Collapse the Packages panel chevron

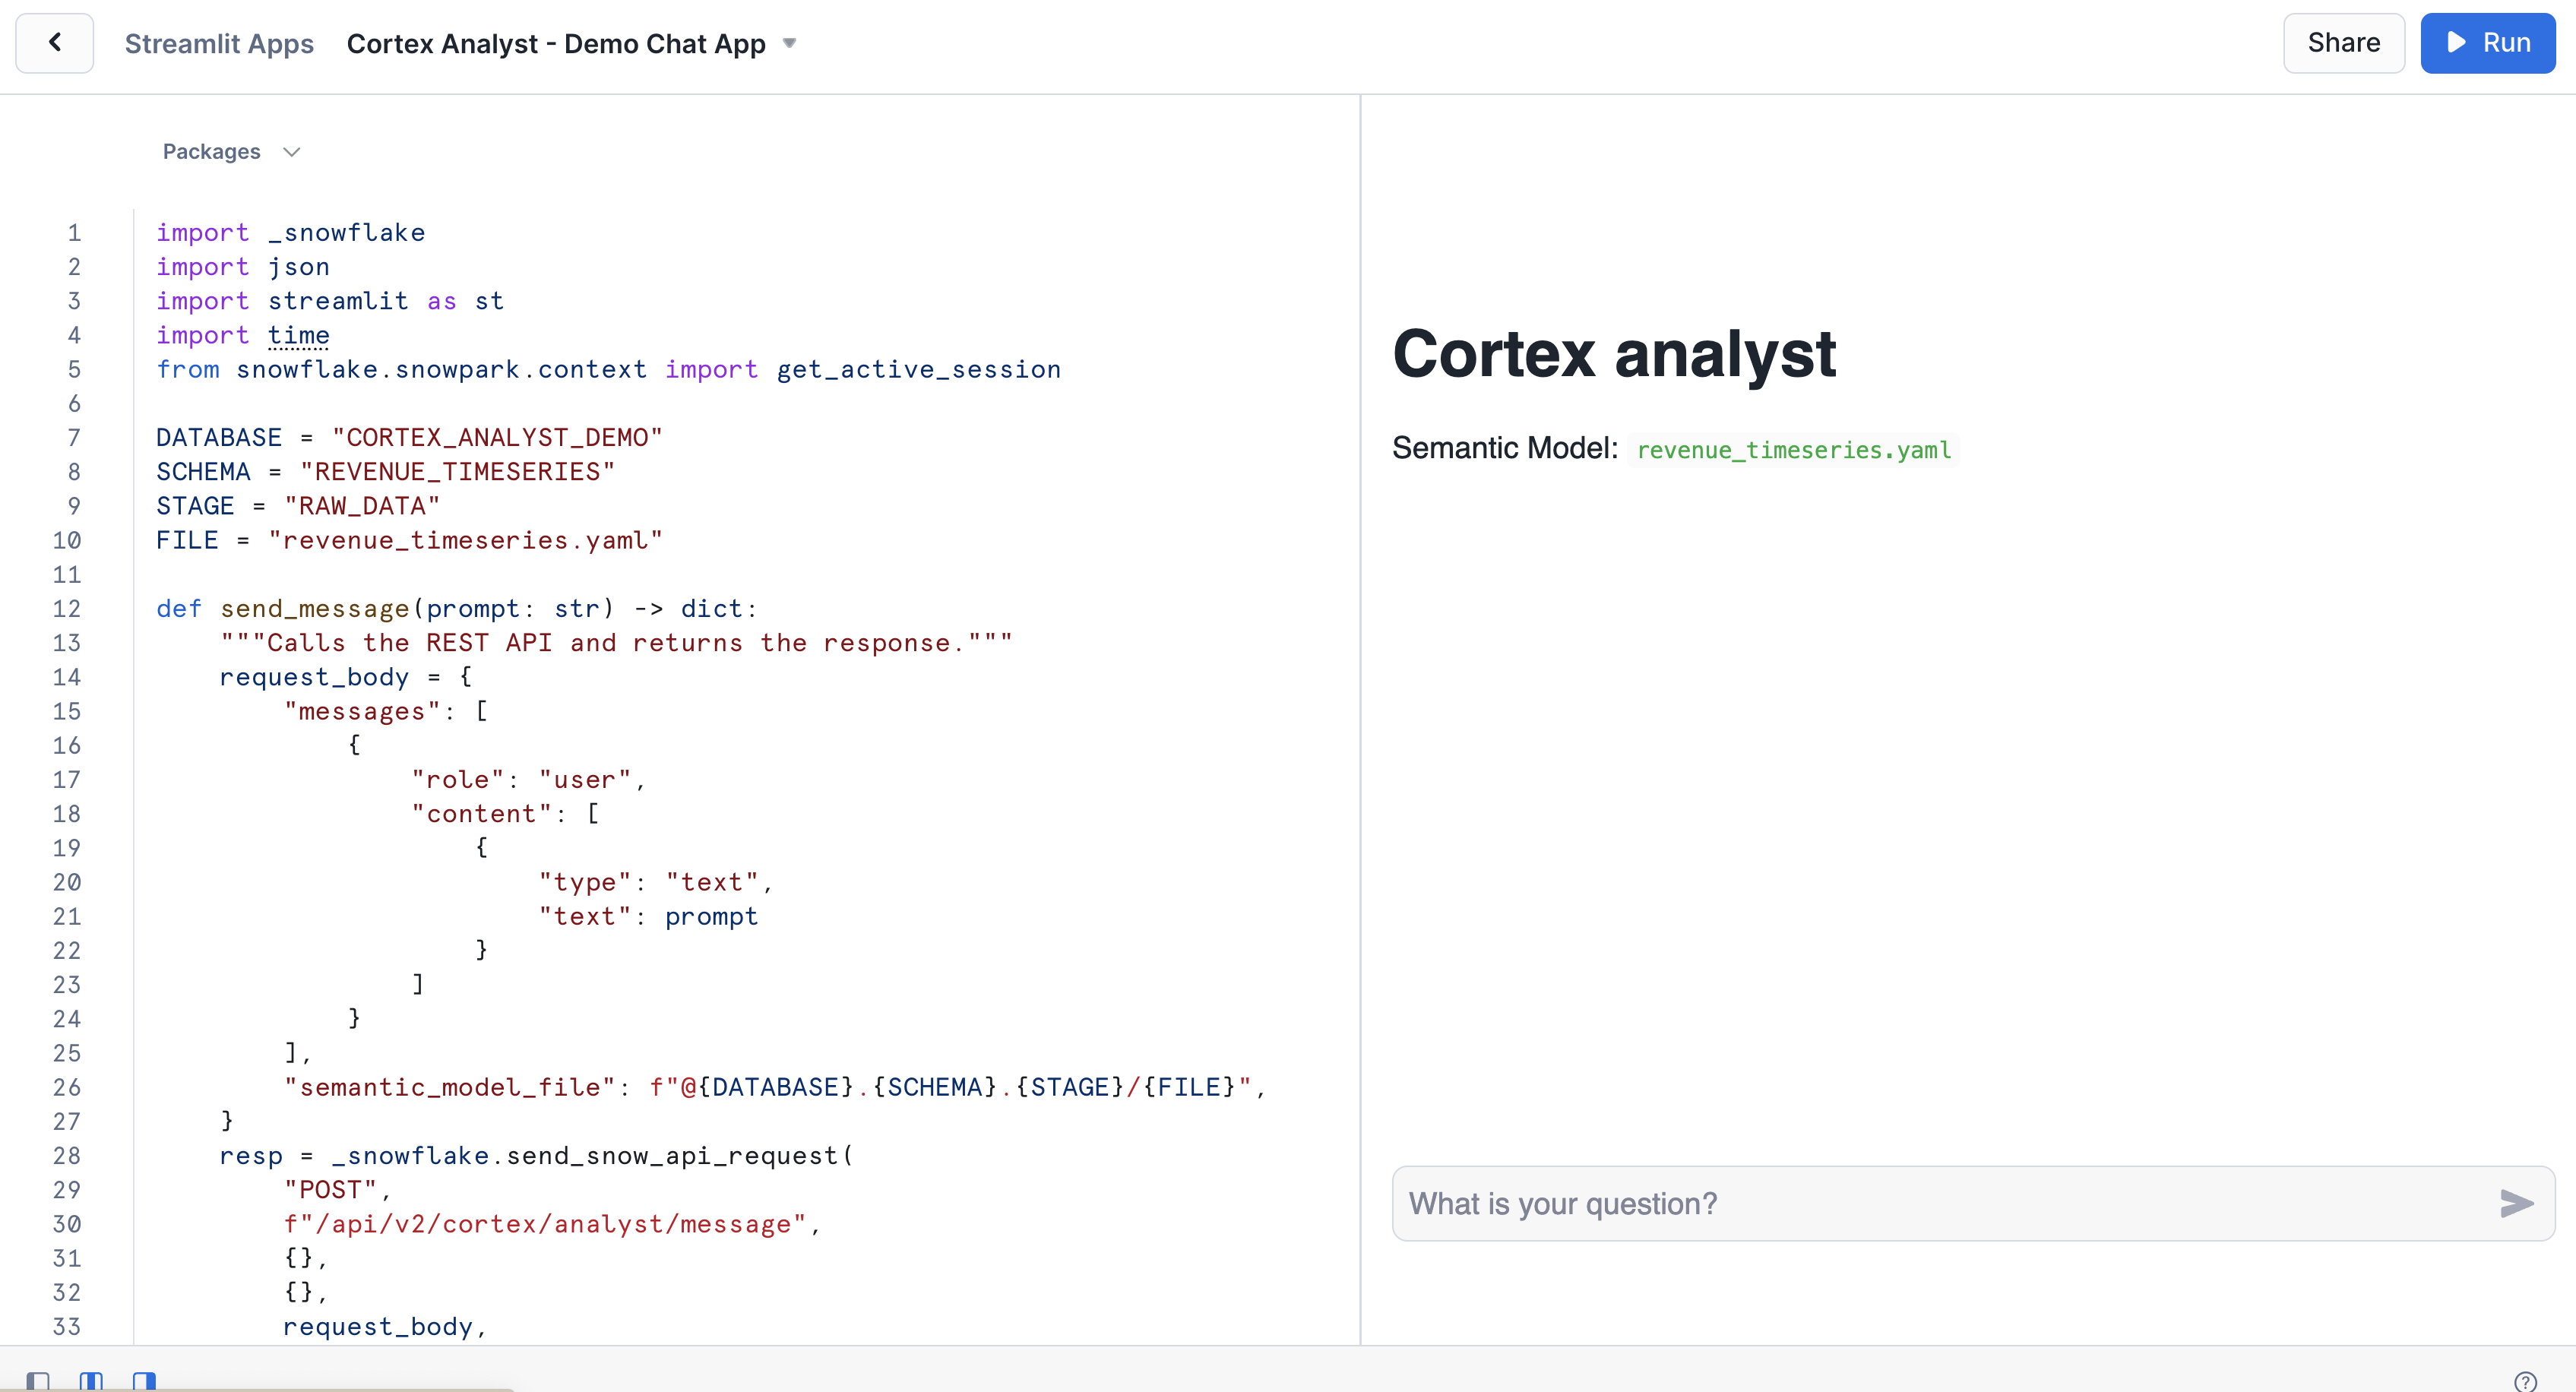[291, 152]
